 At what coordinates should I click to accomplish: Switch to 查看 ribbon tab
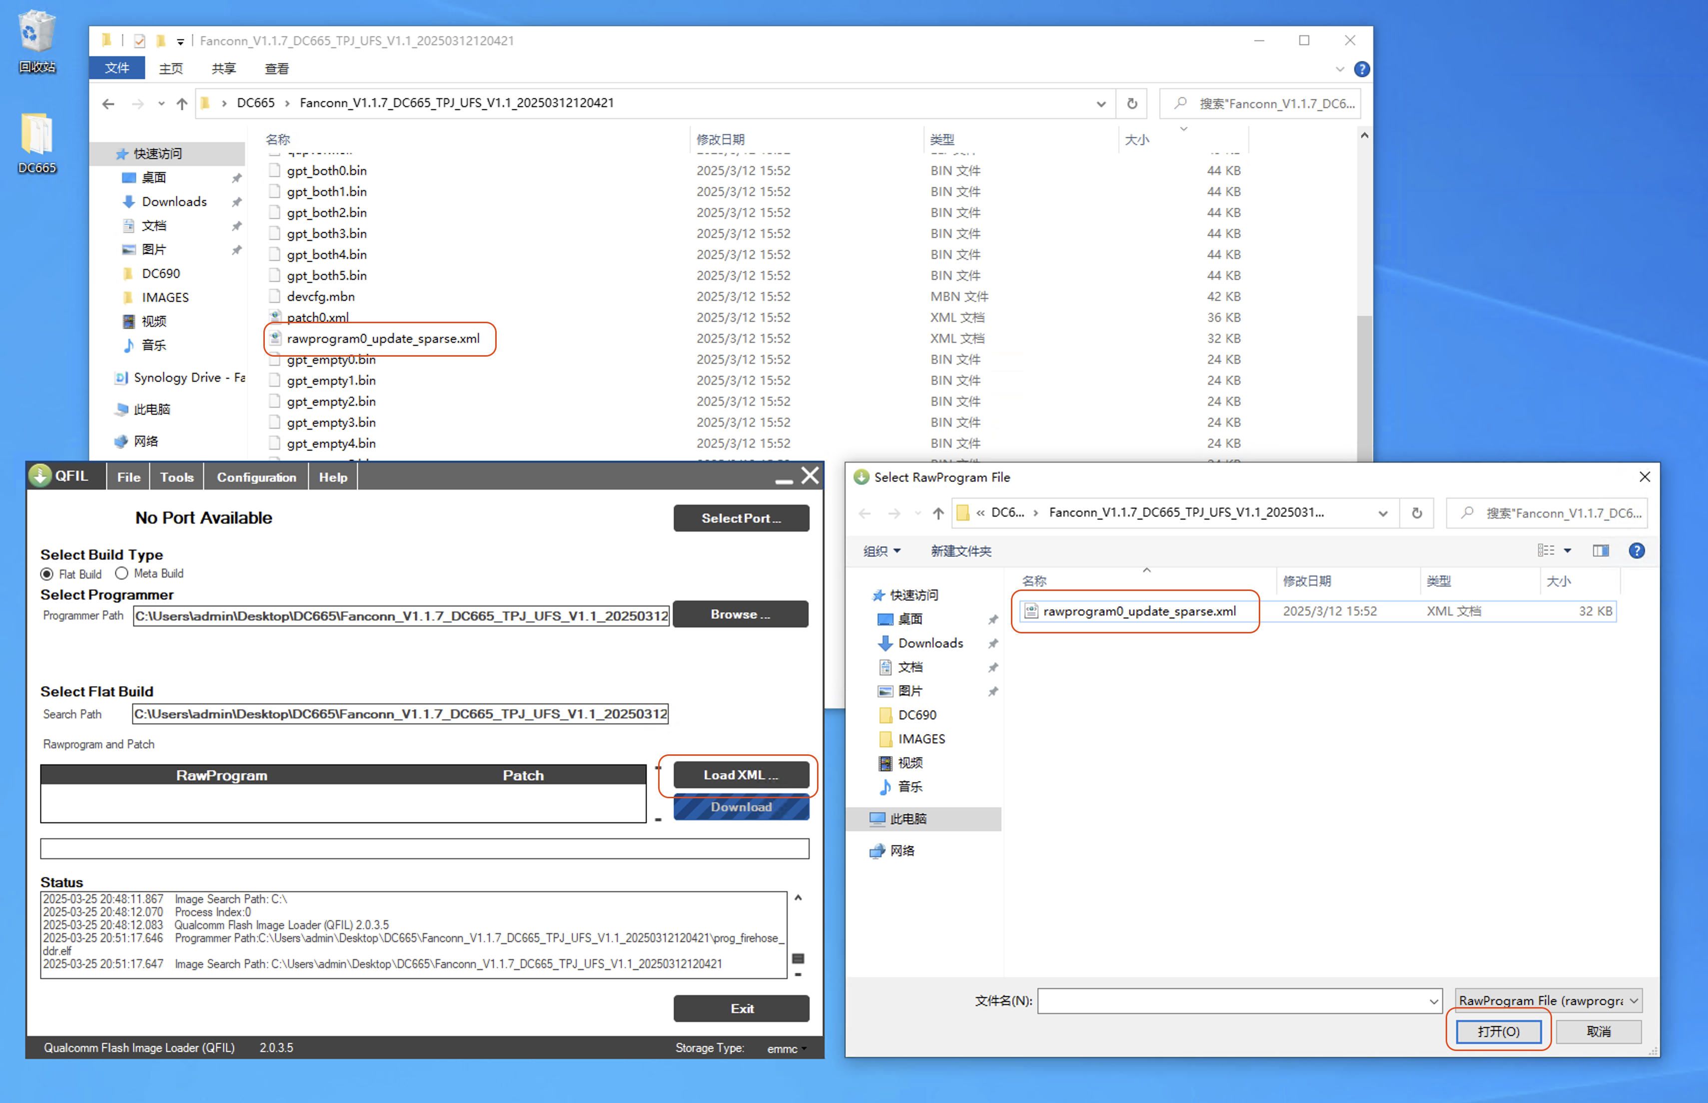pos(276,68)
